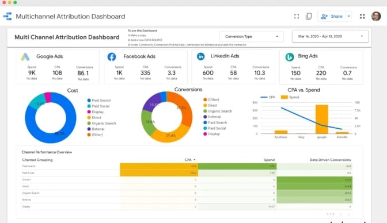Screen dimensions: 387x223
Task: Select the Paid Social table row
Action: pyautogui.click(x=187, y=173)
